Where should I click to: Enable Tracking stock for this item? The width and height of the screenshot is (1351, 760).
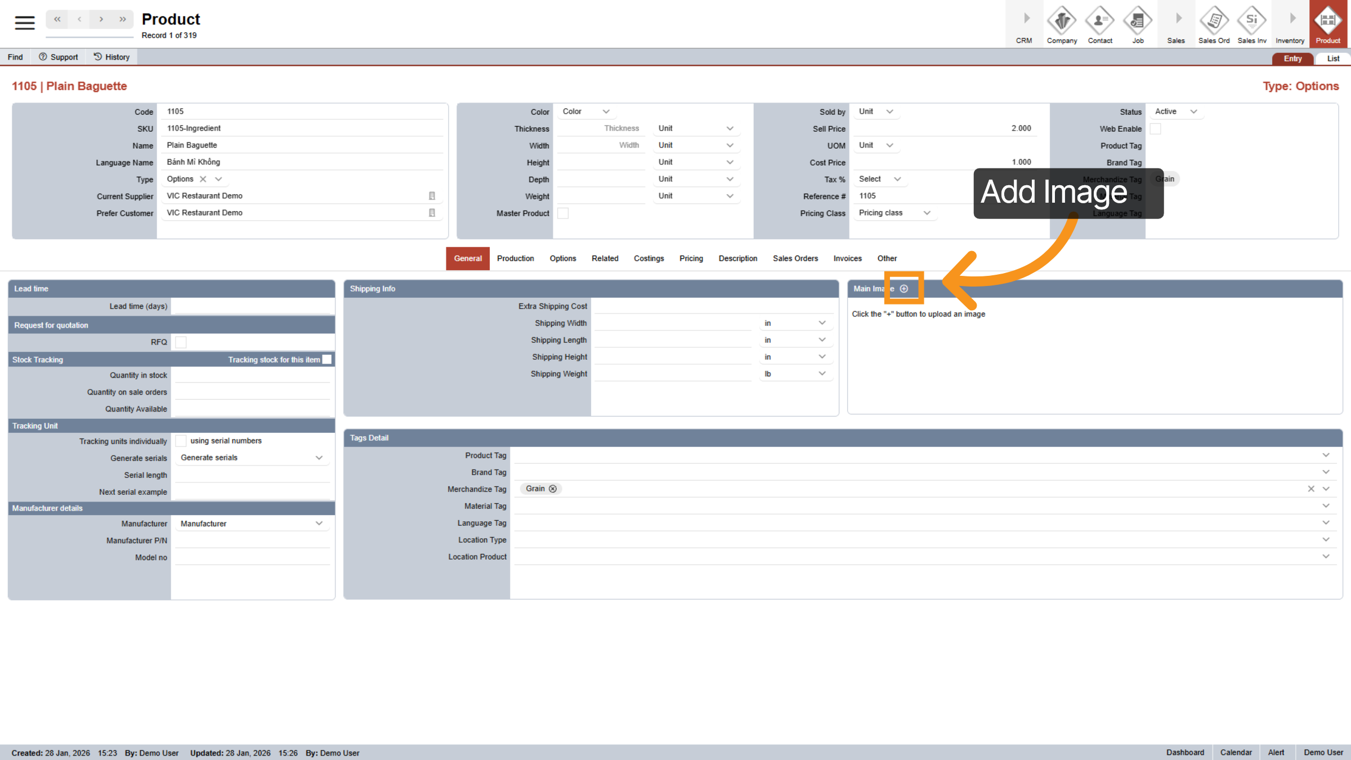point(327,359)
